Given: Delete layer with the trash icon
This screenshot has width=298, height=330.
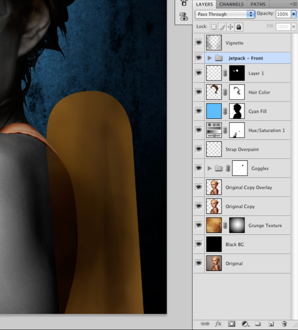Looking at the screenshot, I should point(284,324).
